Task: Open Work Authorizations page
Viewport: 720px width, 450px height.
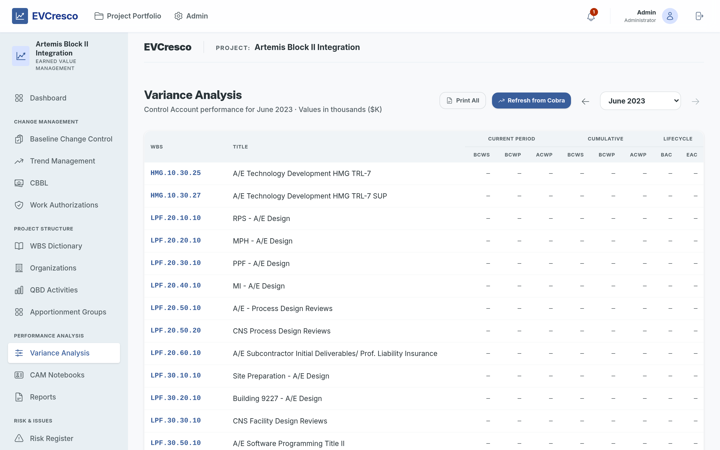Action: coord(64,205)
